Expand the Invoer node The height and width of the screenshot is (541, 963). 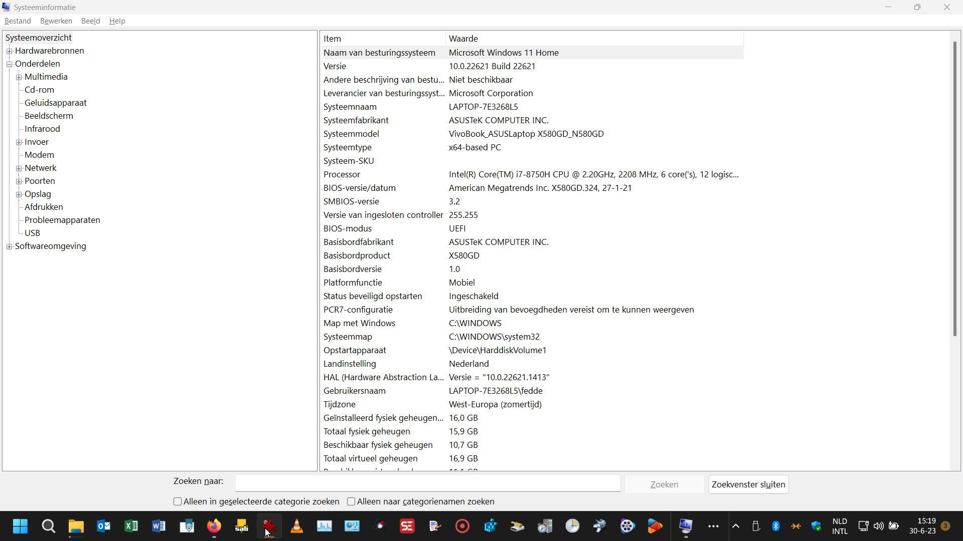tap(19, 142)
